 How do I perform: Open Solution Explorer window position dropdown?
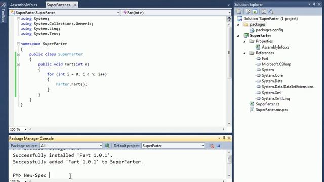[309, 4]
